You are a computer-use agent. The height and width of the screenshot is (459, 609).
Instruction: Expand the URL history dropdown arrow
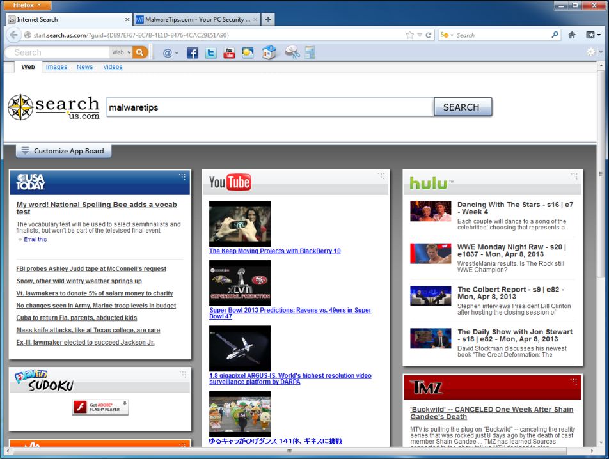tap(420, 35)
